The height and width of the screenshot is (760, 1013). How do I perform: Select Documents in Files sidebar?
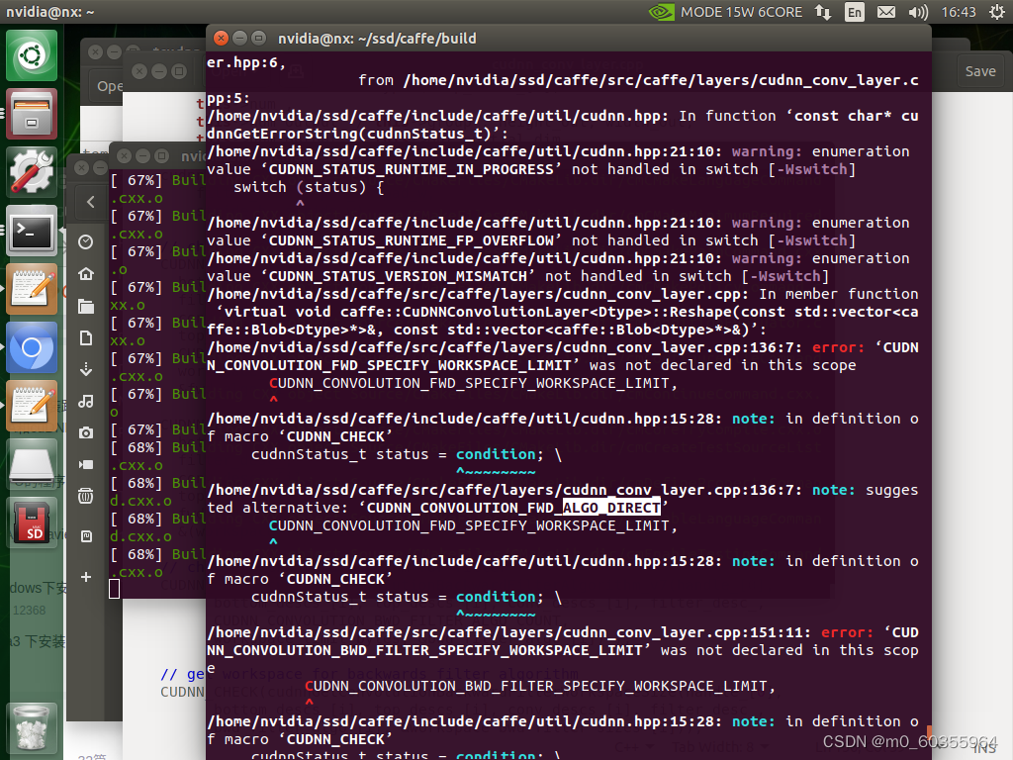click(x=86, y=338)
